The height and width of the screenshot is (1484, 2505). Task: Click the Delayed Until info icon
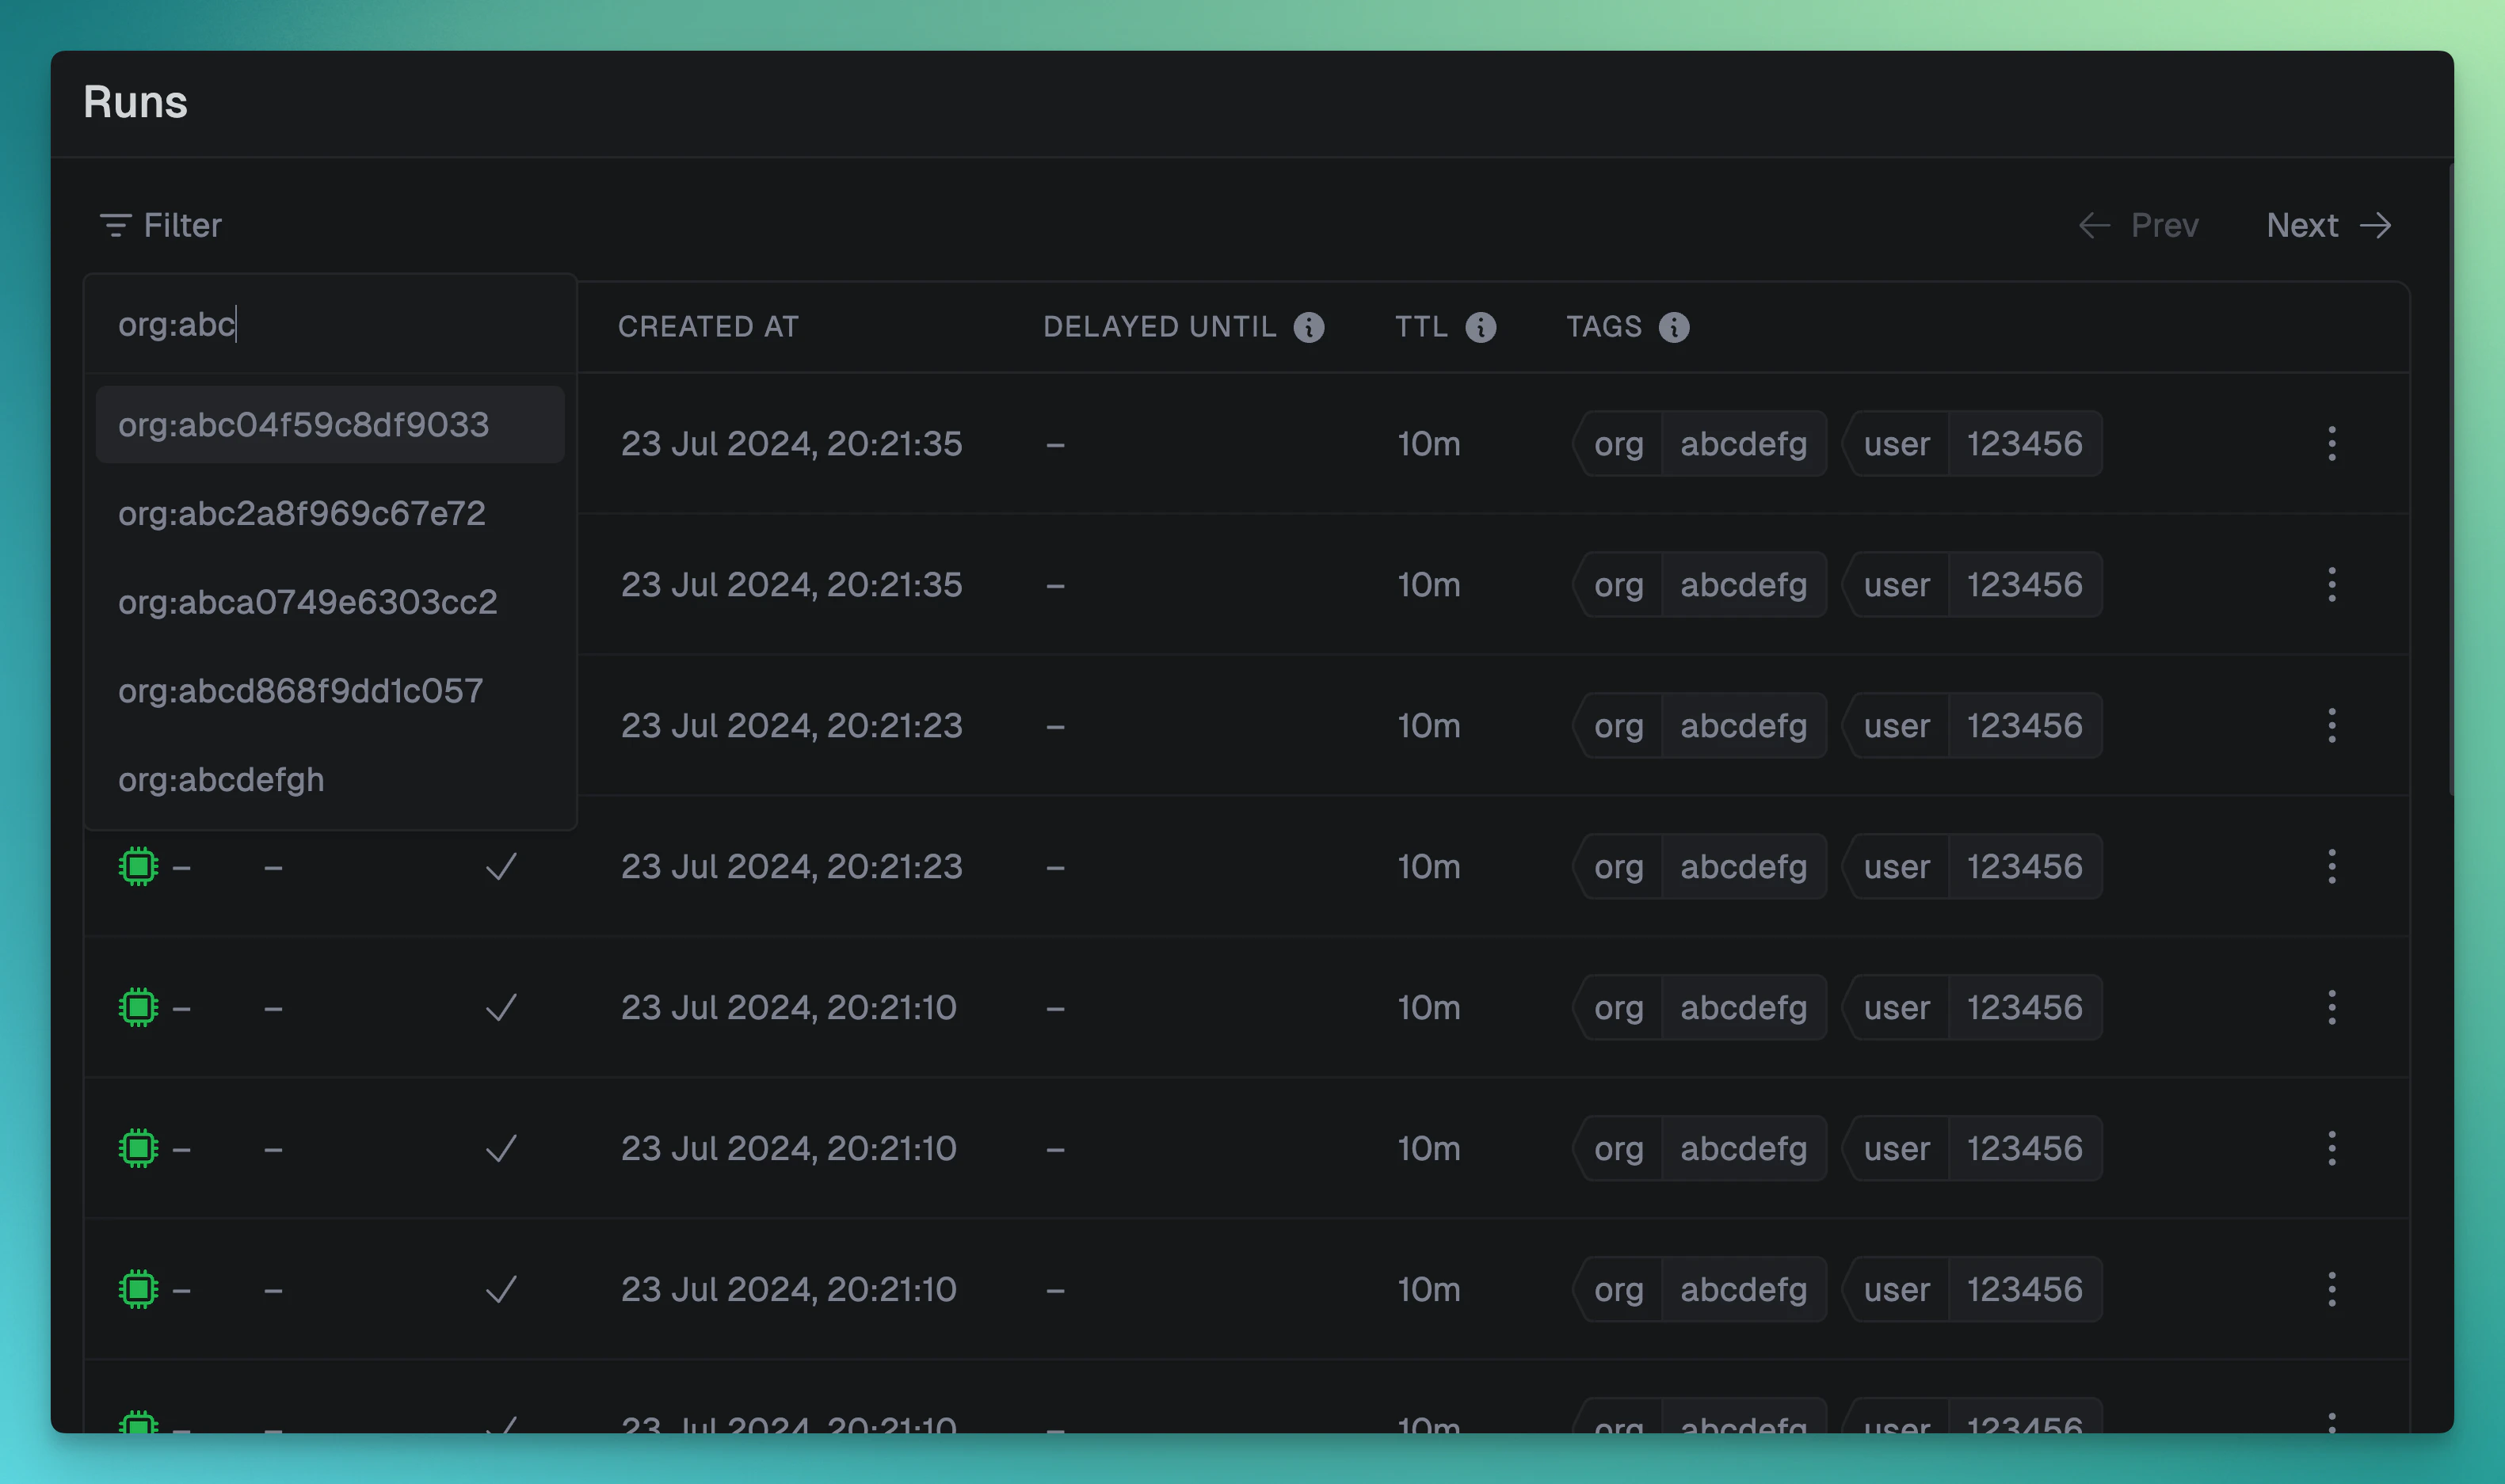point(1309,327)
